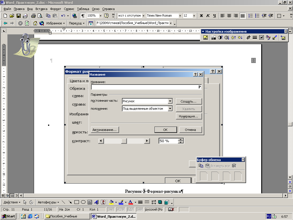Open the Переход dropdown
Image resolution: width=293 pixels, height=220 pixels.
point(77,23)
